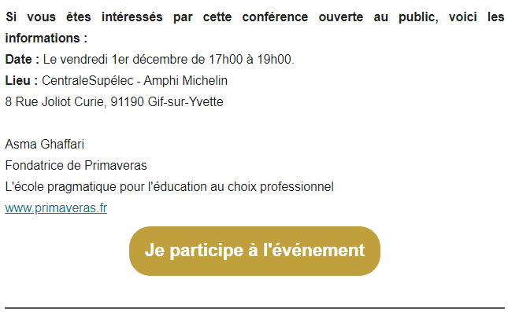
Task: Click the horizontal divider line below the button
Action: [x=254, y=308]
